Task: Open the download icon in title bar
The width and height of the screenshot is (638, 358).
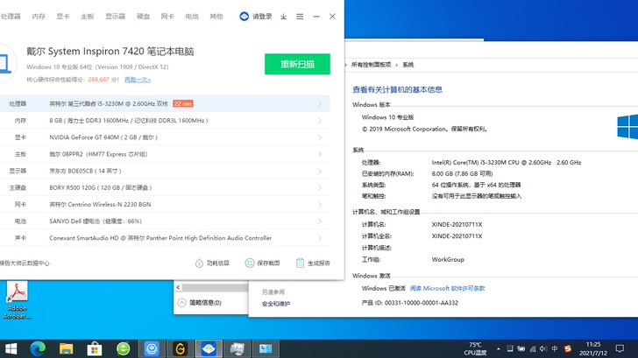Action: click(284, 17)
